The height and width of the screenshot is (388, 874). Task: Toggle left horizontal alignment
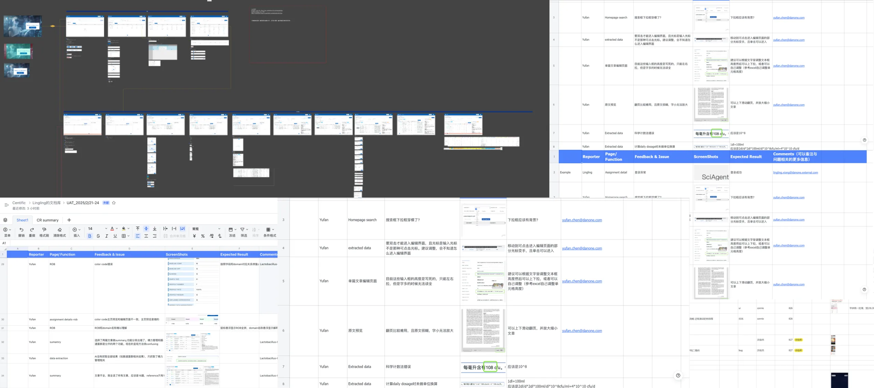click(138, 236)
